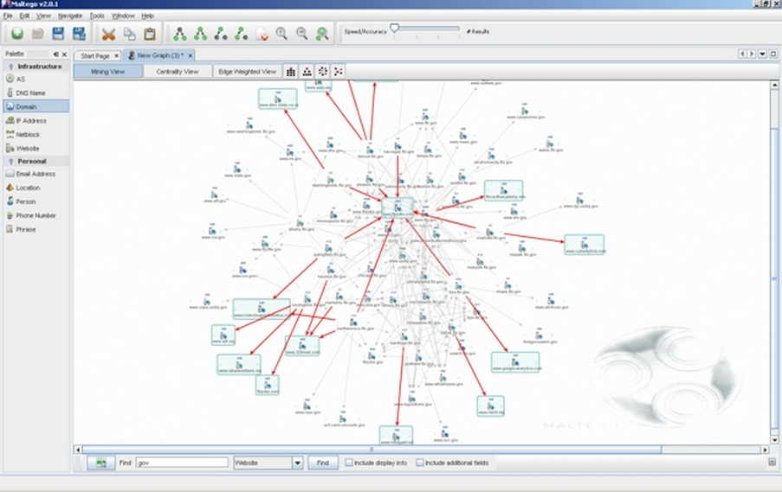The height and width of the screenshot is (492, 782).
Task: Open the Tools menu
Action: pyautogui.click(x=97, y=16)
